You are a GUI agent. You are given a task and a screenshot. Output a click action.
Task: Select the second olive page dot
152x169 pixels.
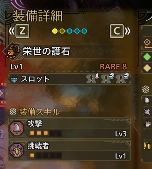pyautogui.click(x=62, y=31)
